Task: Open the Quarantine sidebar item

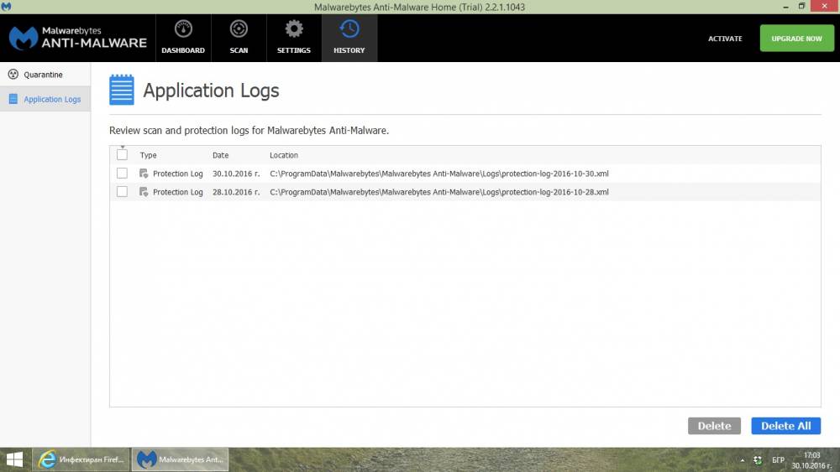Action: coord(45,75)
